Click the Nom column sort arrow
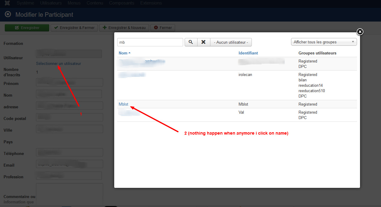Viewport: 381px width, 207px height. click(129, 53)
